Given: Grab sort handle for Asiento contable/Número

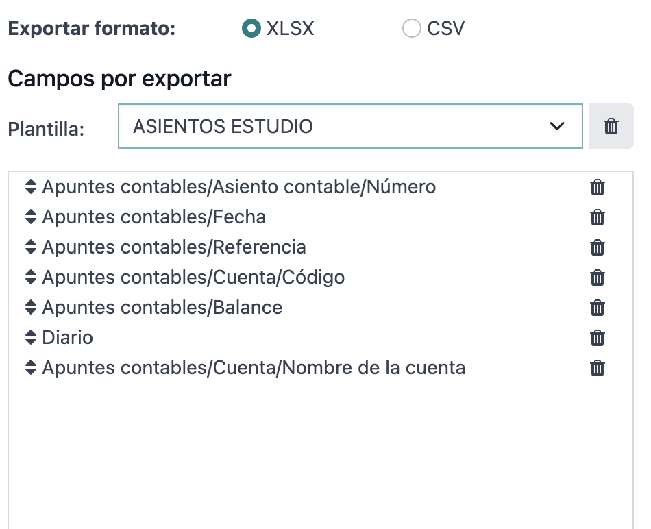Looking at the screenshot, I should 31,186.
